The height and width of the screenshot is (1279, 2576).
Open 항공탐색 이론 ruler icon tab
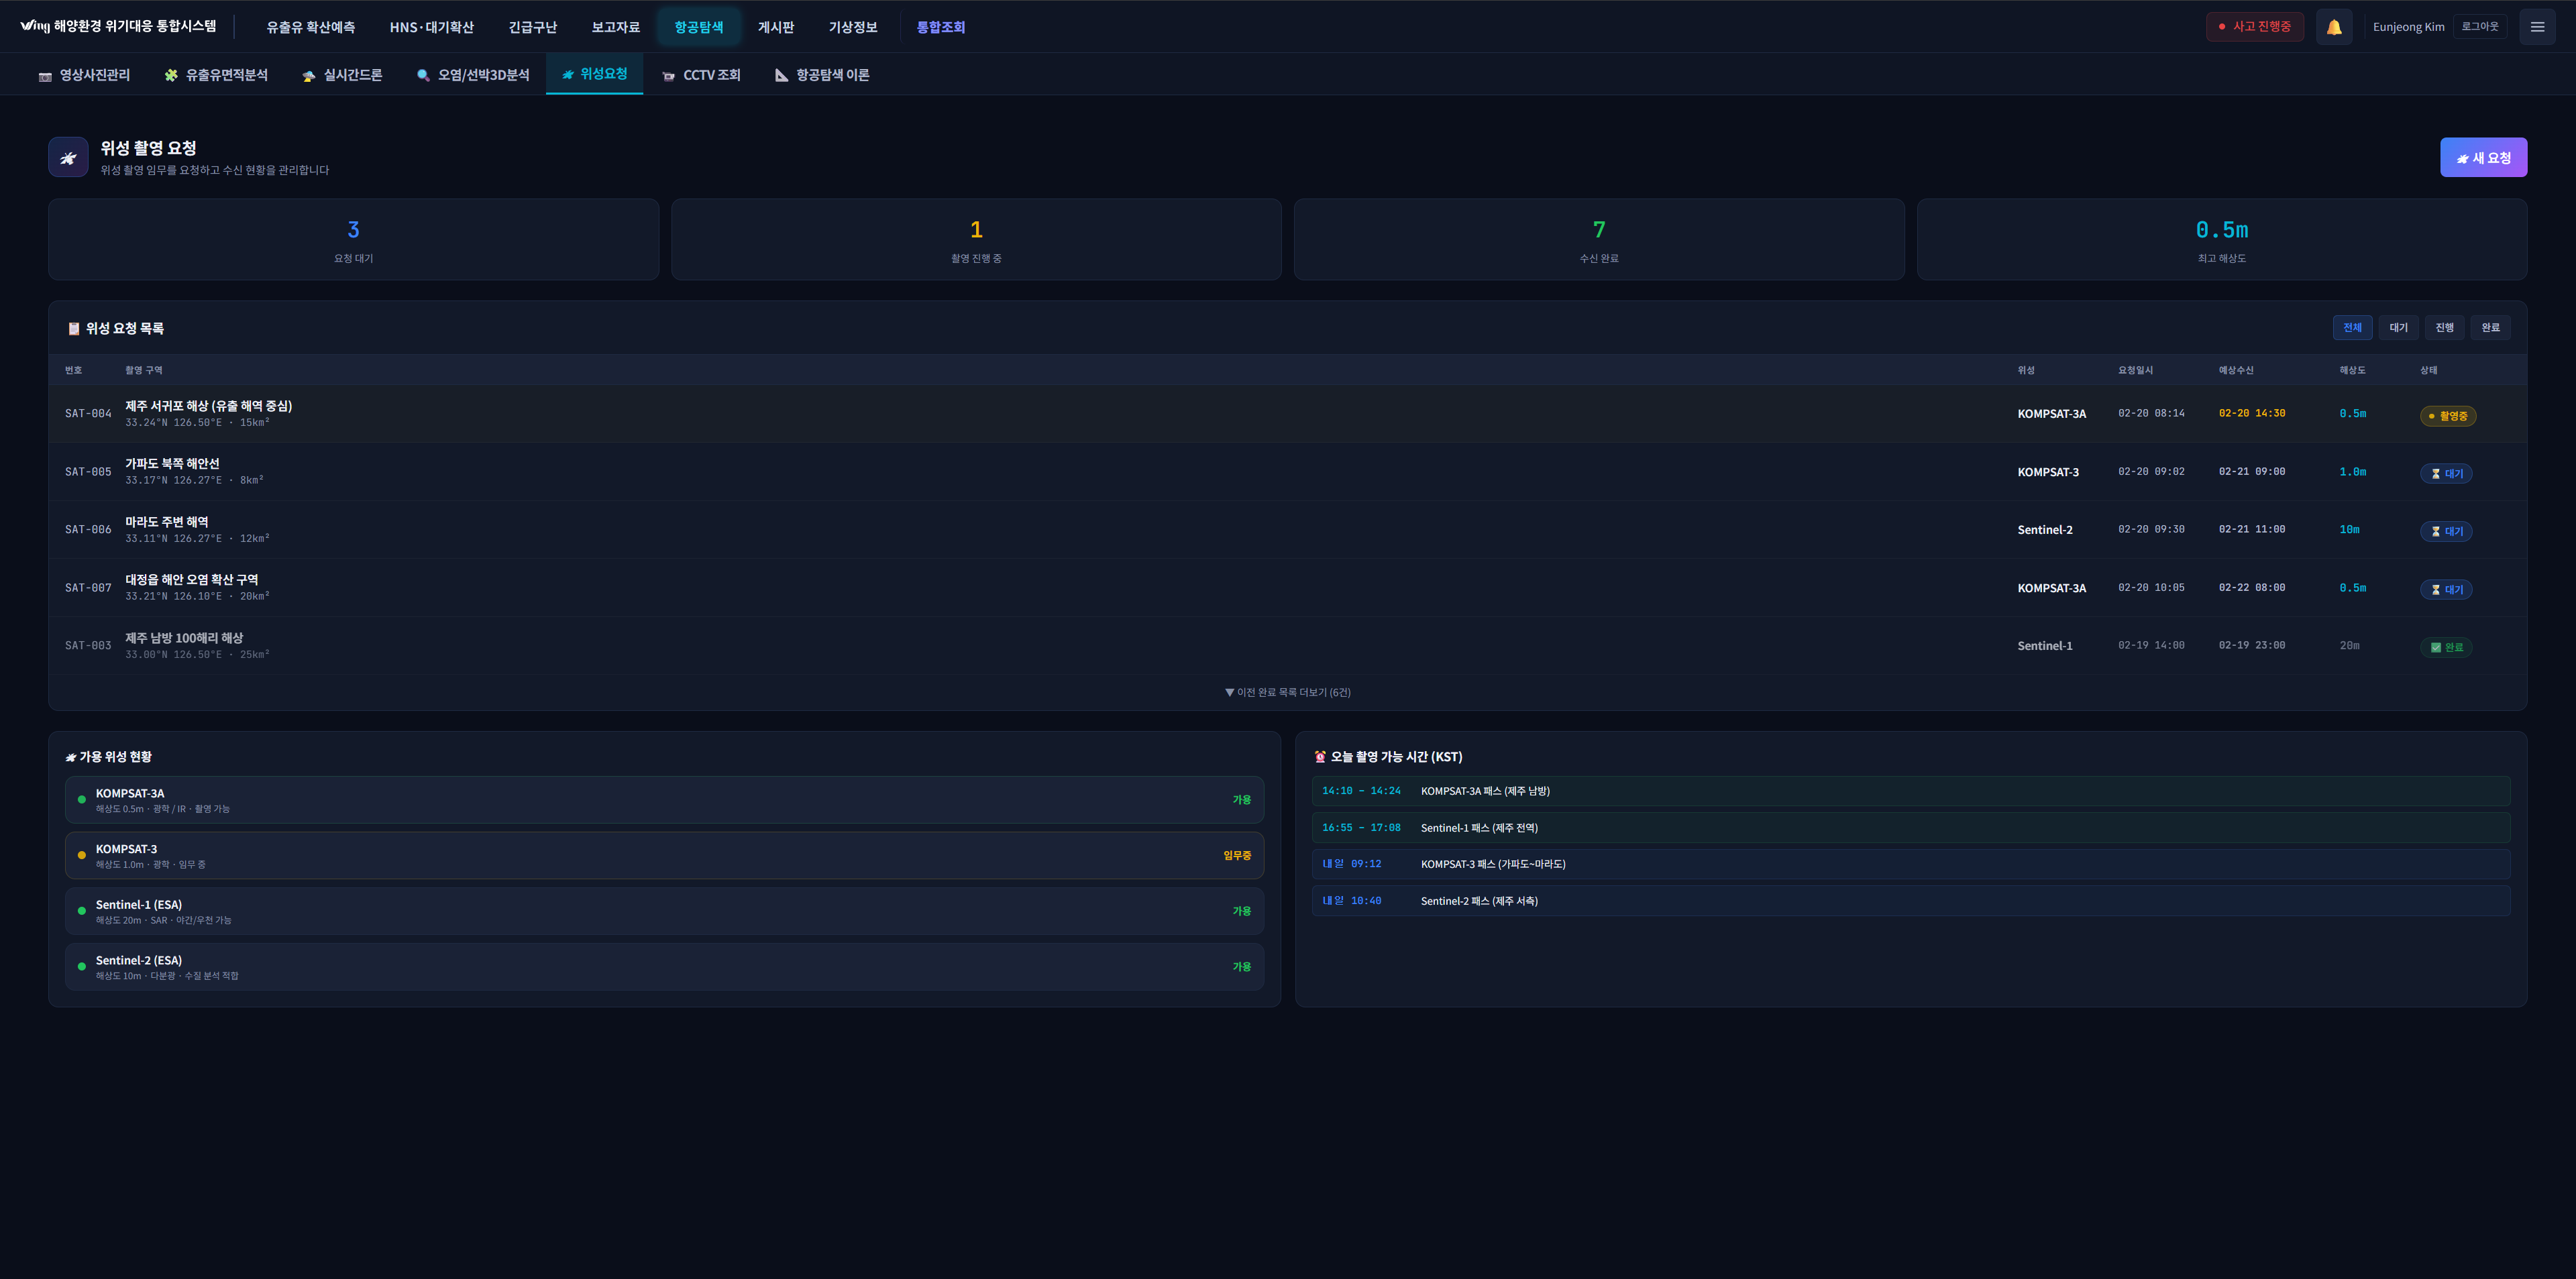[822, 75]
